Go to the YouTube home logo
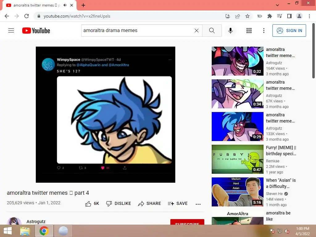This screenshot has height=237, width=316. (36, 31)
